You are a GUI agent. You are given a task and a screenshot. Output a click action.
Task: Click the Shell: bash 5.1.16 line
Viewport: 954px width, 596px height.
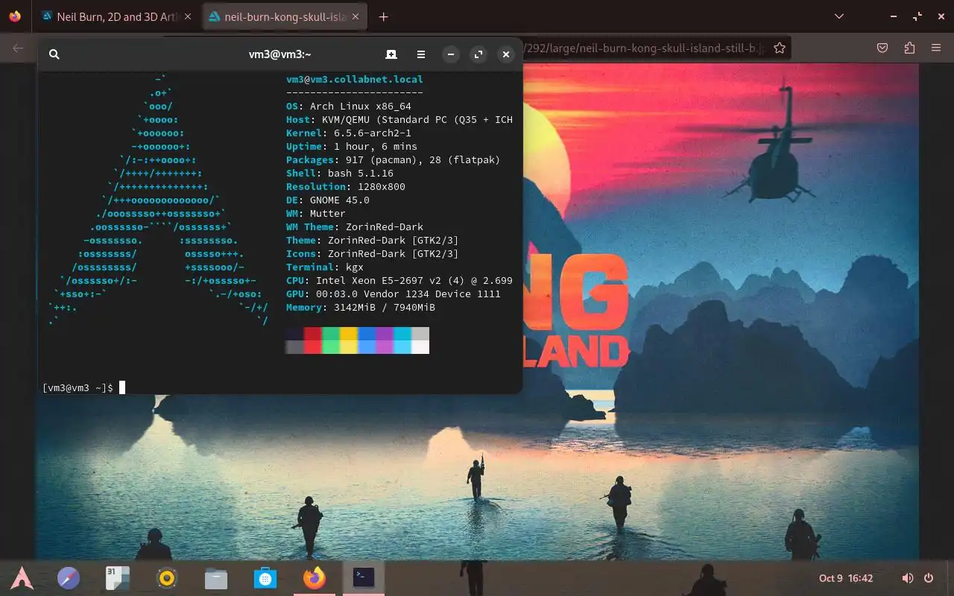(340, 173)
